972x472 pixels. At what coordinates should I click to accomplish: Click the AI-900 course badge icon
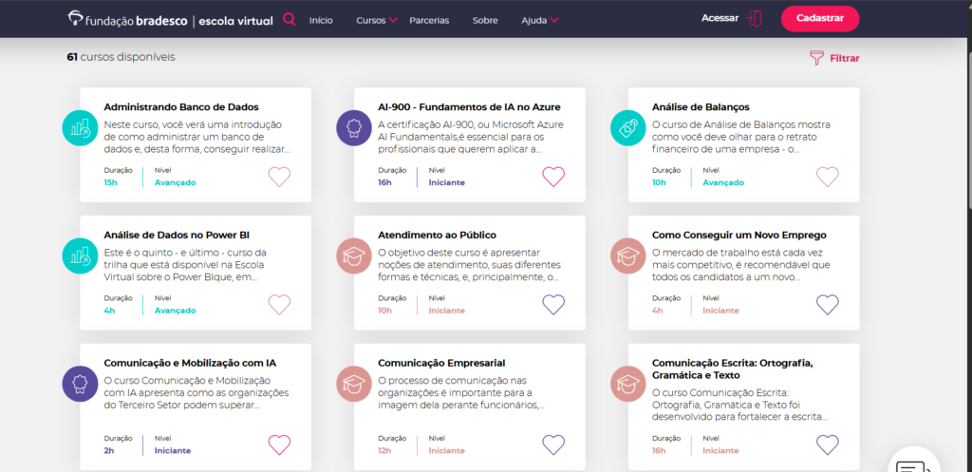click(x=355, y=128)
